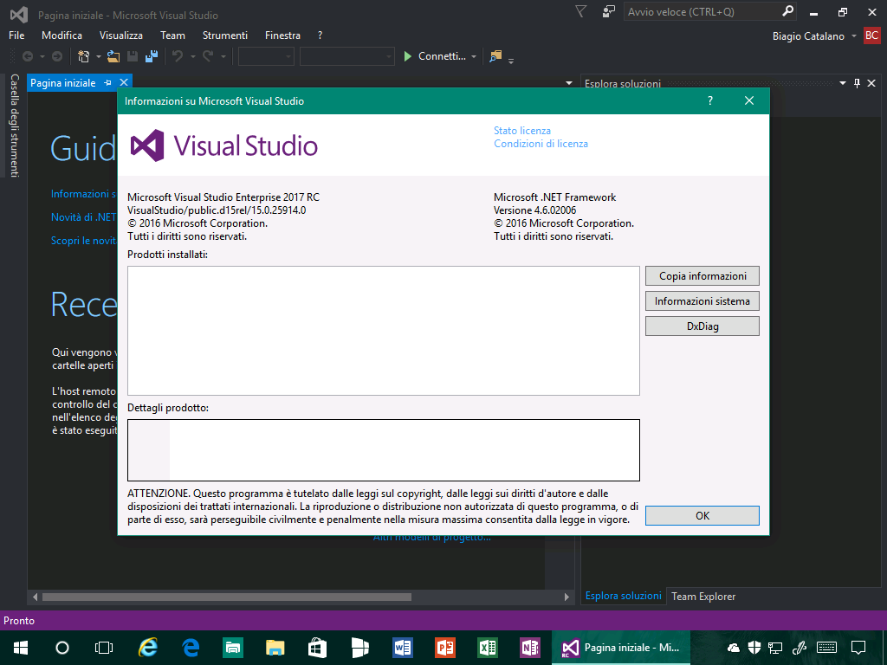Open the Biagio Catalano account dropdown
Screen dimensions: 887x665
854,36
